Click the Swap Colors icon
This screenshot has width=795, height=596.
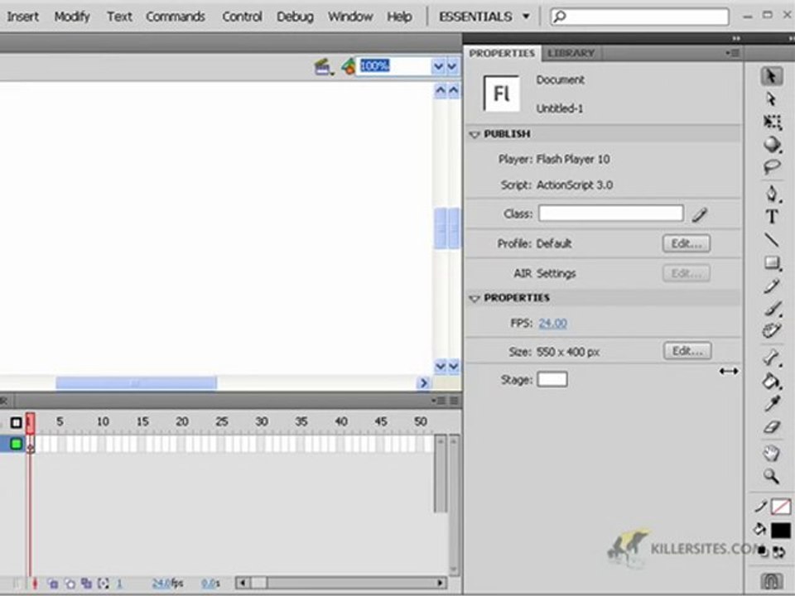(x=779, y=552)
